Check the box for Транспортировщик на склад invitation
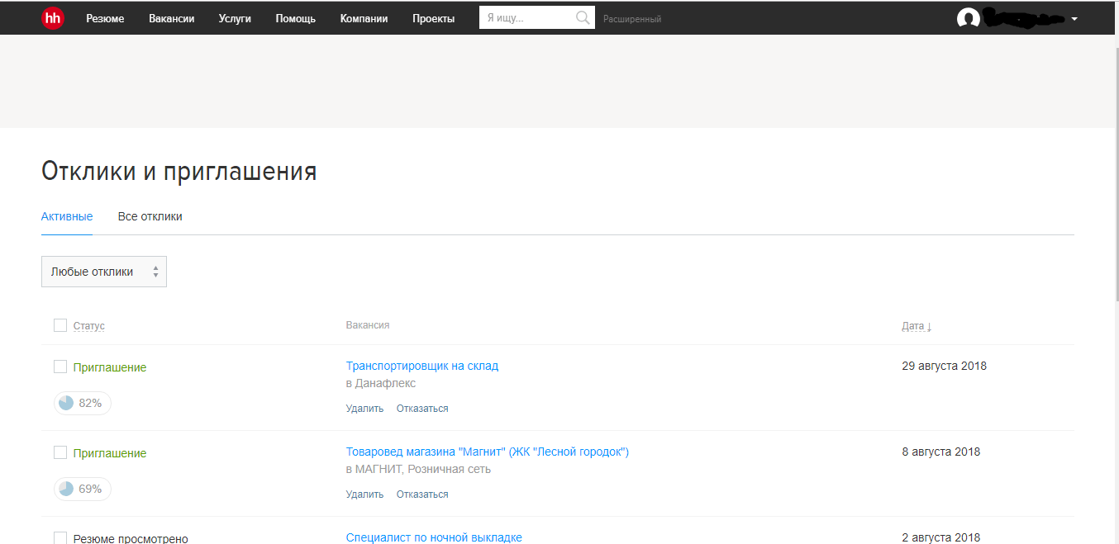The width and height of the screenshot is (1119, 544). 60,367
